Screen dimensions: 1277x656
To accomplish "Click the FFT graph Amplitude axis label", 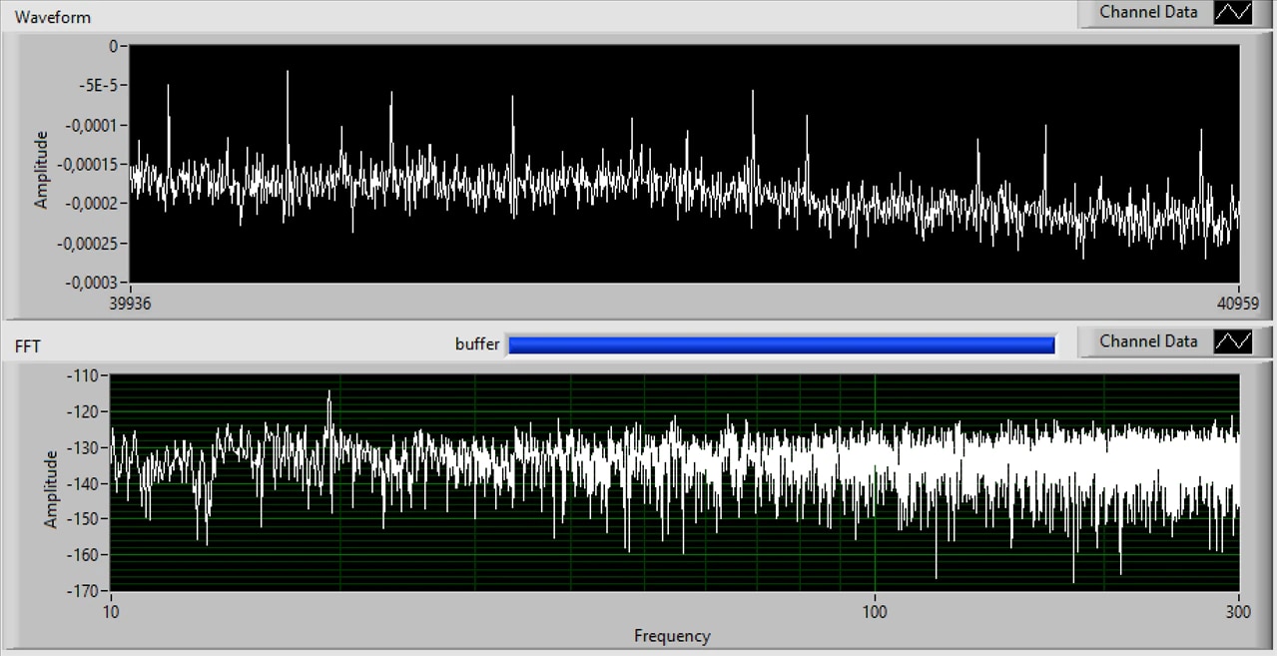I will pos(51,489).
